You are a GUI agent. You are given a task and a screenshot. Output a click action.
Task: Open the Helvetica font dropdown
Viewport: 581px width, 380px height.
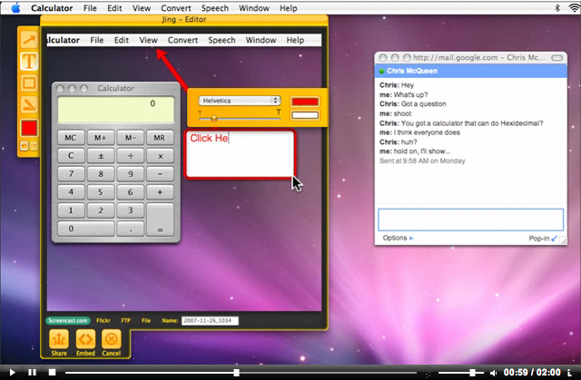coord(238,101)
